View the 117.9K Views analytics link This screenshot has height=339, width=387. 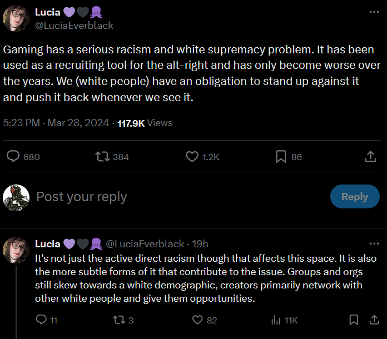(x=145, y=123)
